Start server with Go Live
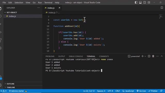The height and width of the screenshot is (93, 165). [x=141, y=91]
